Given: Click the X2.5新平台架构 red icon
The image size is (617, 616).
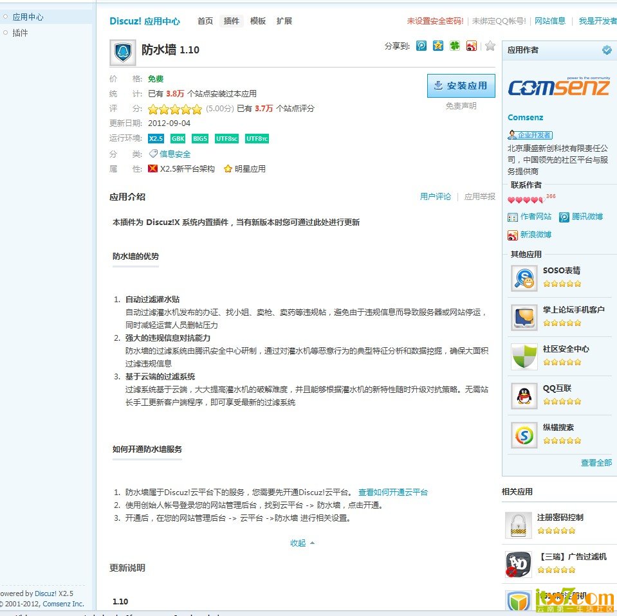Looking at the screenshot, I should click(152, 168).
